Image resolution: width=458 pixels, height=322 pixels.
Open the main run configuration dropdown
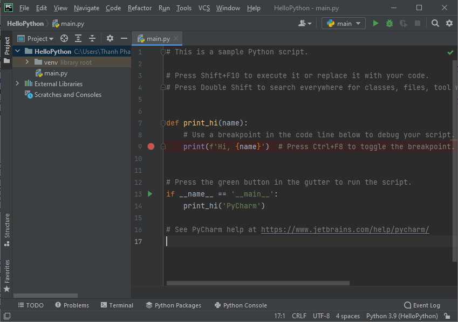(x=344, y=23)
